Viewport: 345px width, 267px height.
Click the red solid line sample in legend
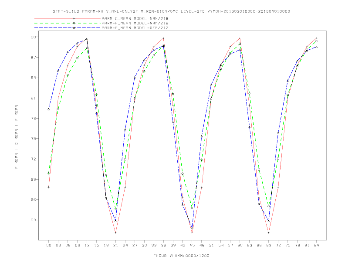68,18
